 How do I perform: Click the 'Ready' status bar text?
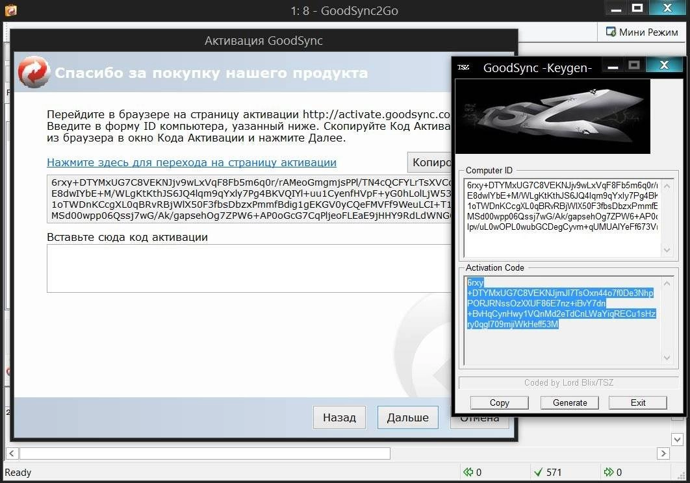point(18,473)
